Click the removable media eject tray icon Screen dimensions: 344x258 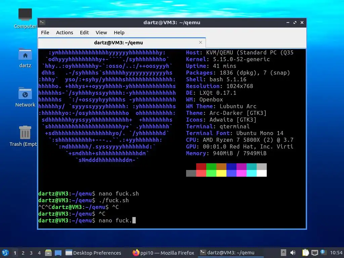[284, 253]
